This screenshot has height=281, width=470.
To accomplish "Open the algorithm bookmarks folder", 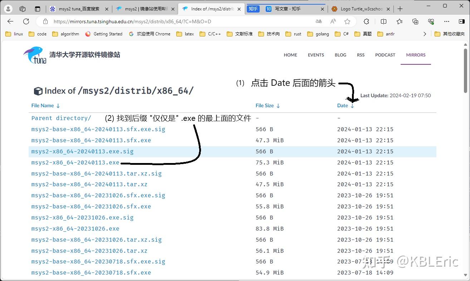I will coord(65,34).
